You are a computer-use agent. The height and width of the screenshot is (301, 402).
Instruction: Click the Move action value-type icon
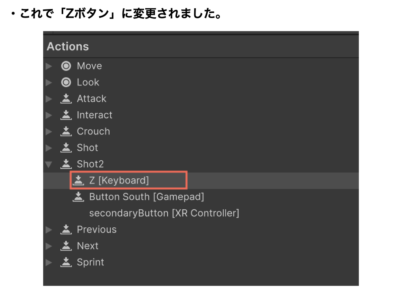[x=66, y=66]
